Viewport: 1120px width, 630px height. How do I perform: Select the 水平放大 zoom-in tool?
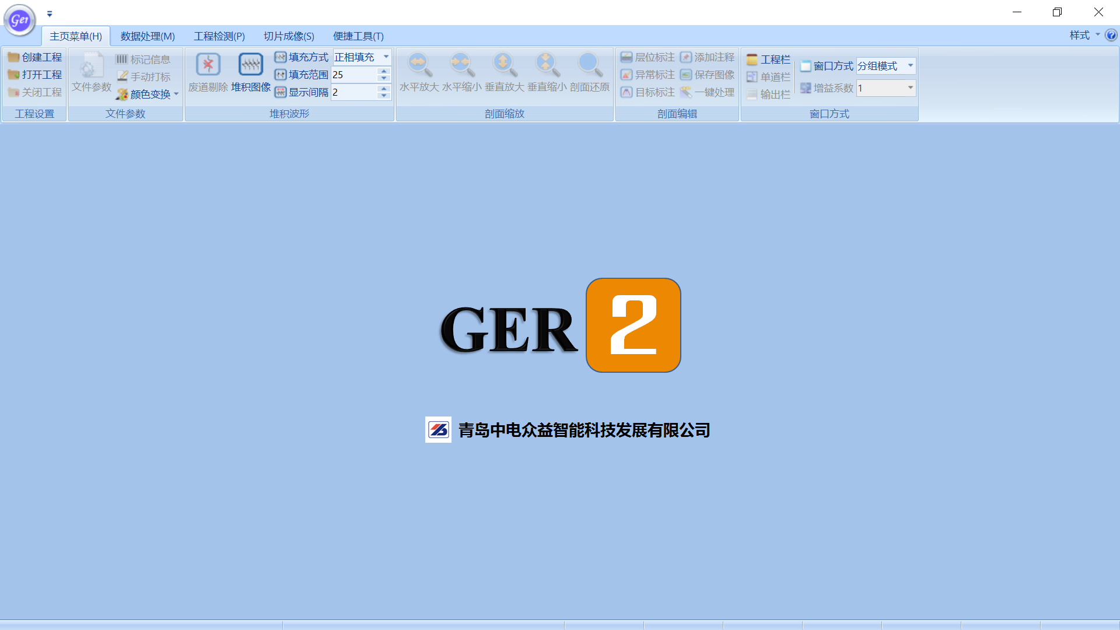click(x=419, y=73)
